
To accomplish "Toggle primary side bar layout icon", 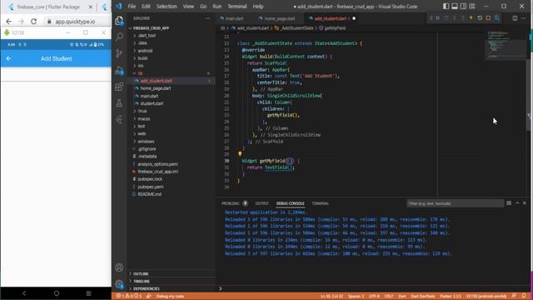I will point(446,7).
